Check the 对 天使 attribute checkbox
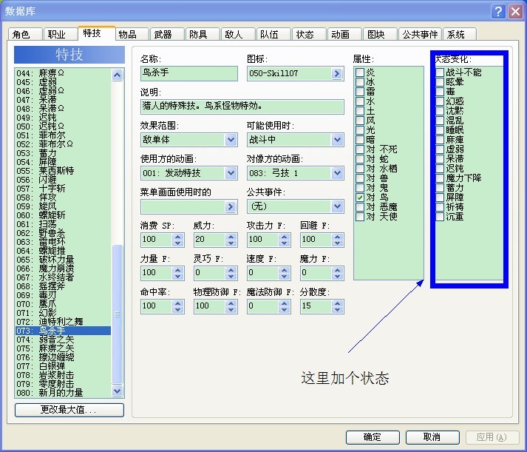 click(360, 217)
